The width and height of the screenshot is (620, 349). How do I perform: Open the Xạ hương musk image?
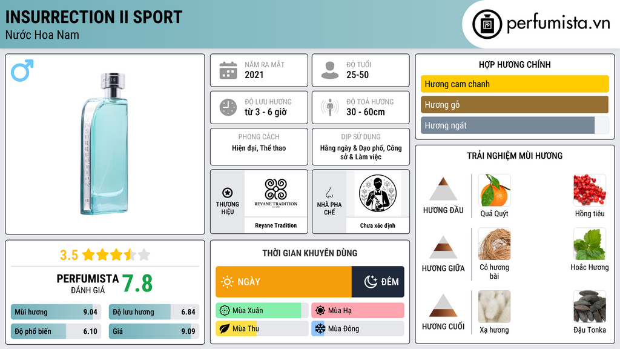coord(494,307)
